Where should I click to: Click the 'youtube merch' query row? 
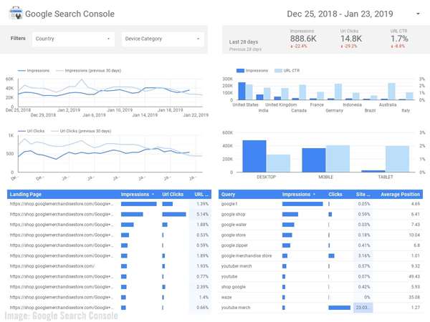tap(320, 308)
